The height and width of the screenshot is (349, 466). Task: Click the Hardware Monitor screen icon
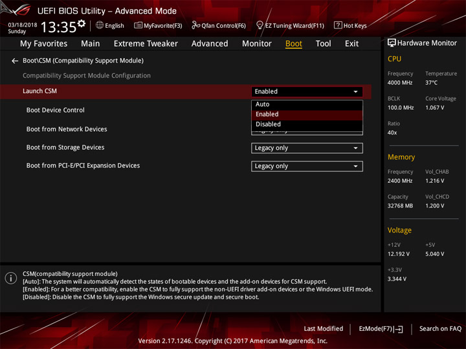[x=392, y=43]
